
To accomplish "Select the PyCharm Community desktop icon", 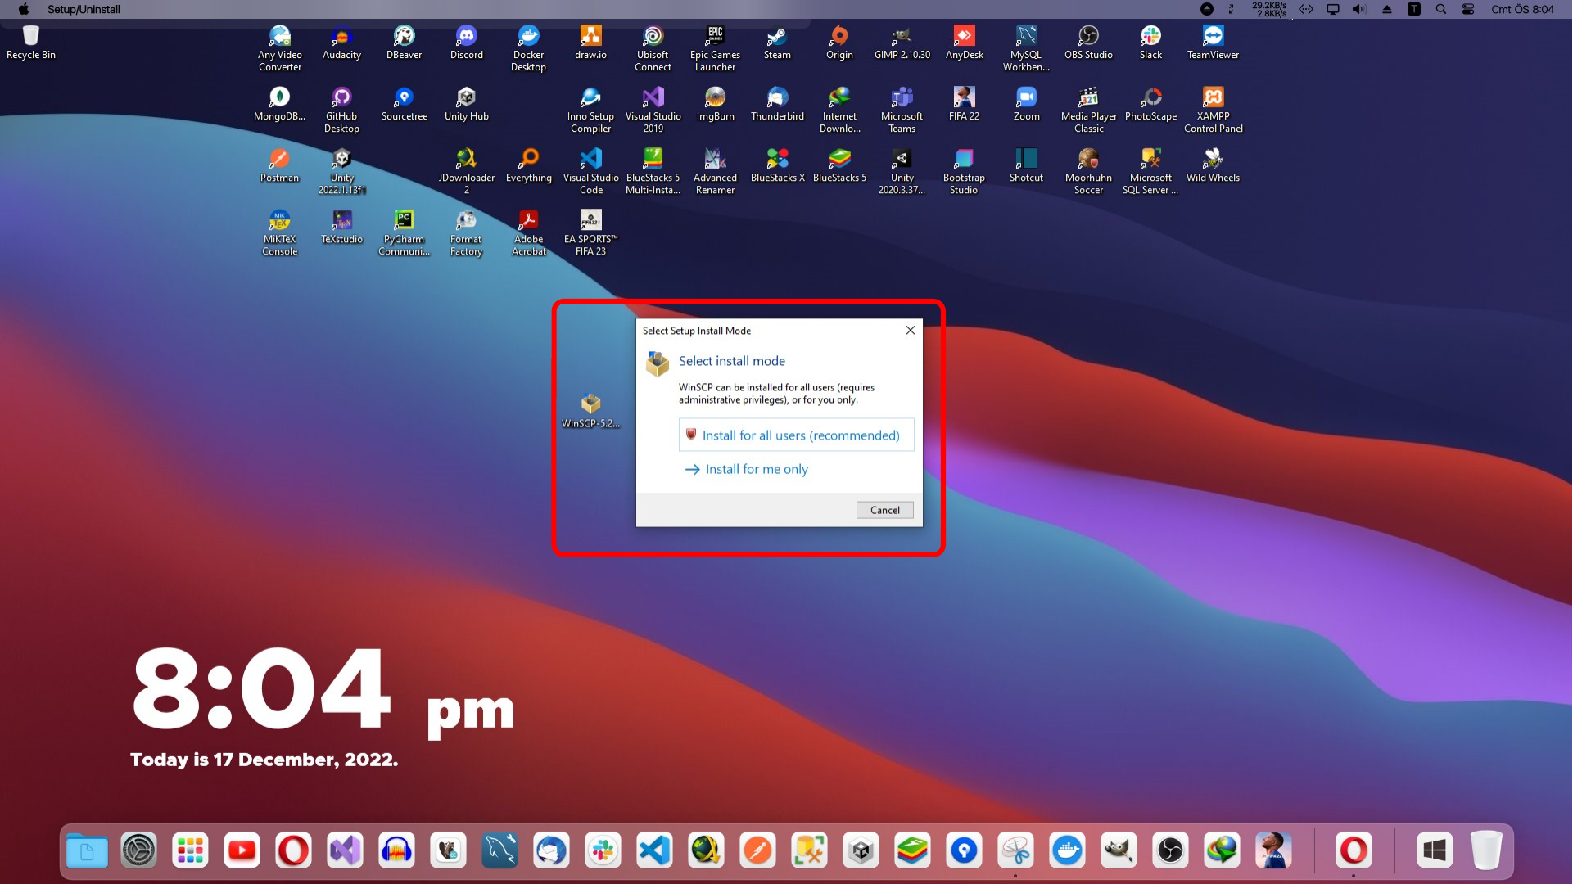I will (405, 232).
